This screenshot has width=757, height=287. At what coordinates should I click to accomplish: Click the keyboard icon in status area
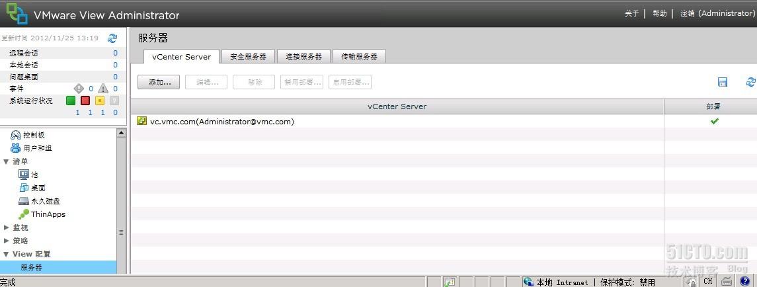point(726,281)
